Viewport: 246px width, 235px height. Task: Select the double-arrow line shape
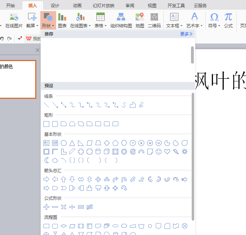[64, 105]
